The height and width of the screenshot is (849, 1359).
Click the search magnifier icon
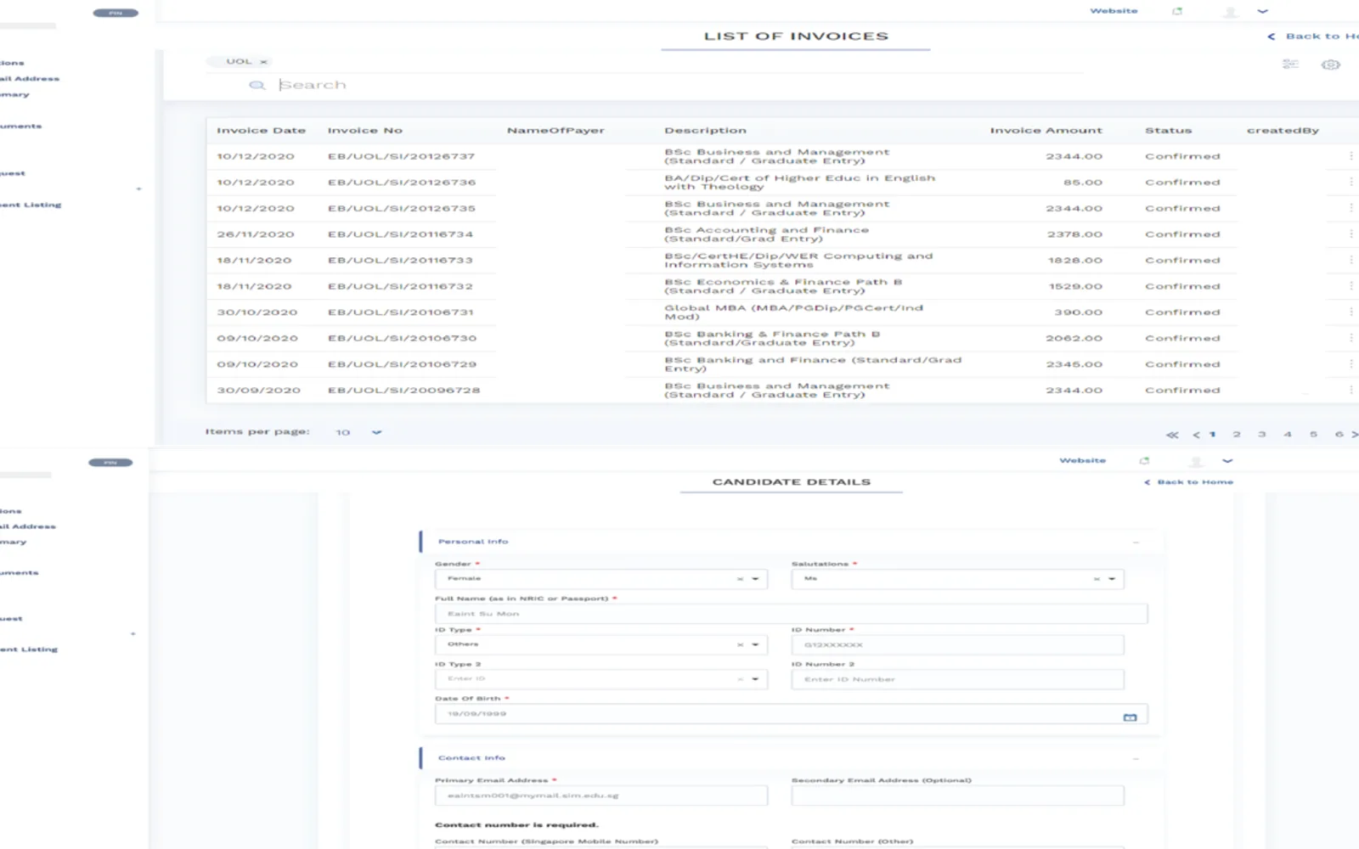[257, 85]
